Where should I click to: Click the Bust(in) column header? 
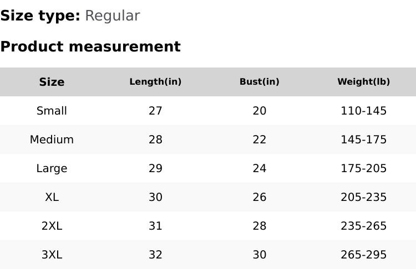tap(259, 82)
